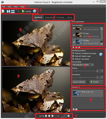The image size is (107, 119).
Task: Switch to the Rendering tab
Action: coord(38,17)
